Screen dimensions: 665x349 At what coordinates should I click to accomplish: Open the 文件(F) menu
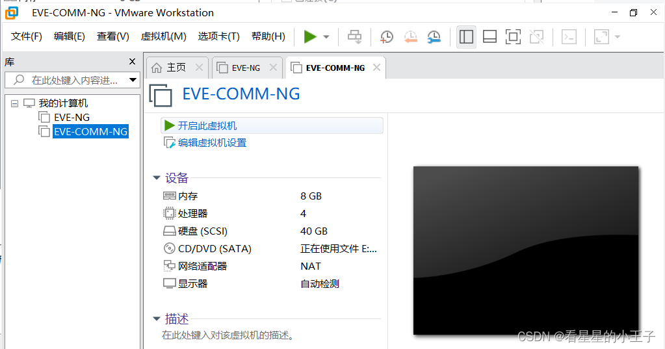pyautogui.click(x=26, y=36)
